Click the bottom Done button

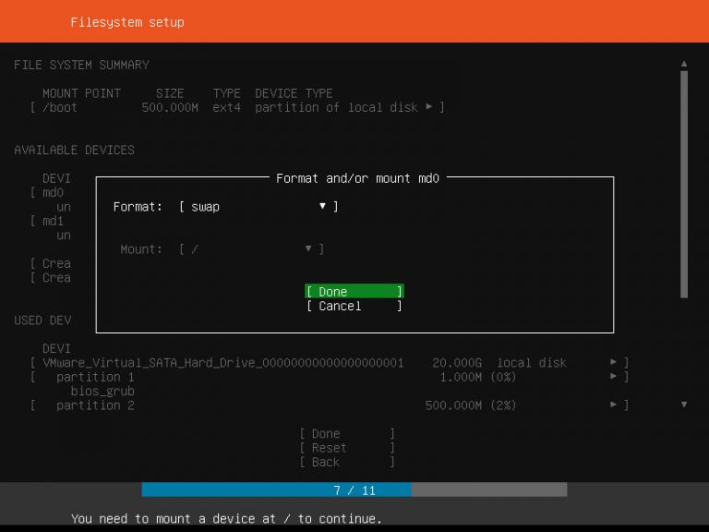click(347, 434)
